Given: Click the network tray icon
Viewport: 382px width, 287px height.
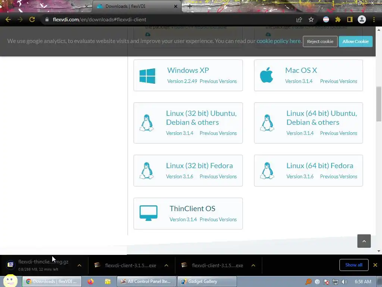Looking at the screenshot, I should 335,282.
